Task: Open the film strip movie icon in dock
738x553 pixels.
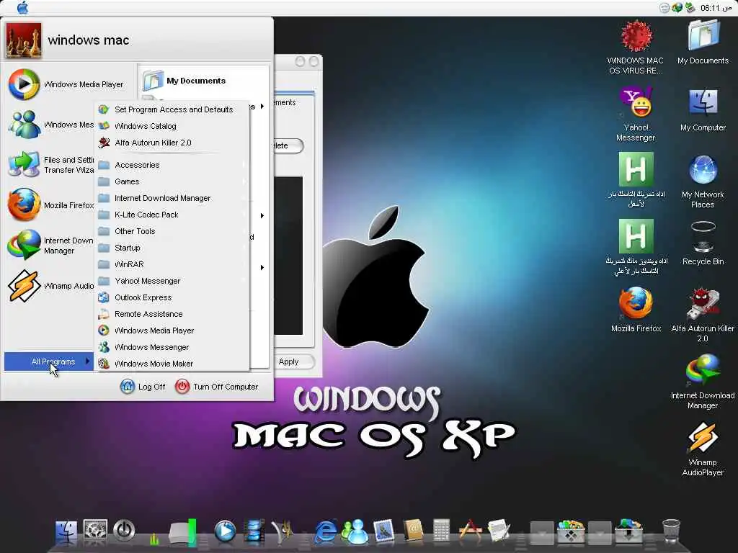Action: click(254, 531)
